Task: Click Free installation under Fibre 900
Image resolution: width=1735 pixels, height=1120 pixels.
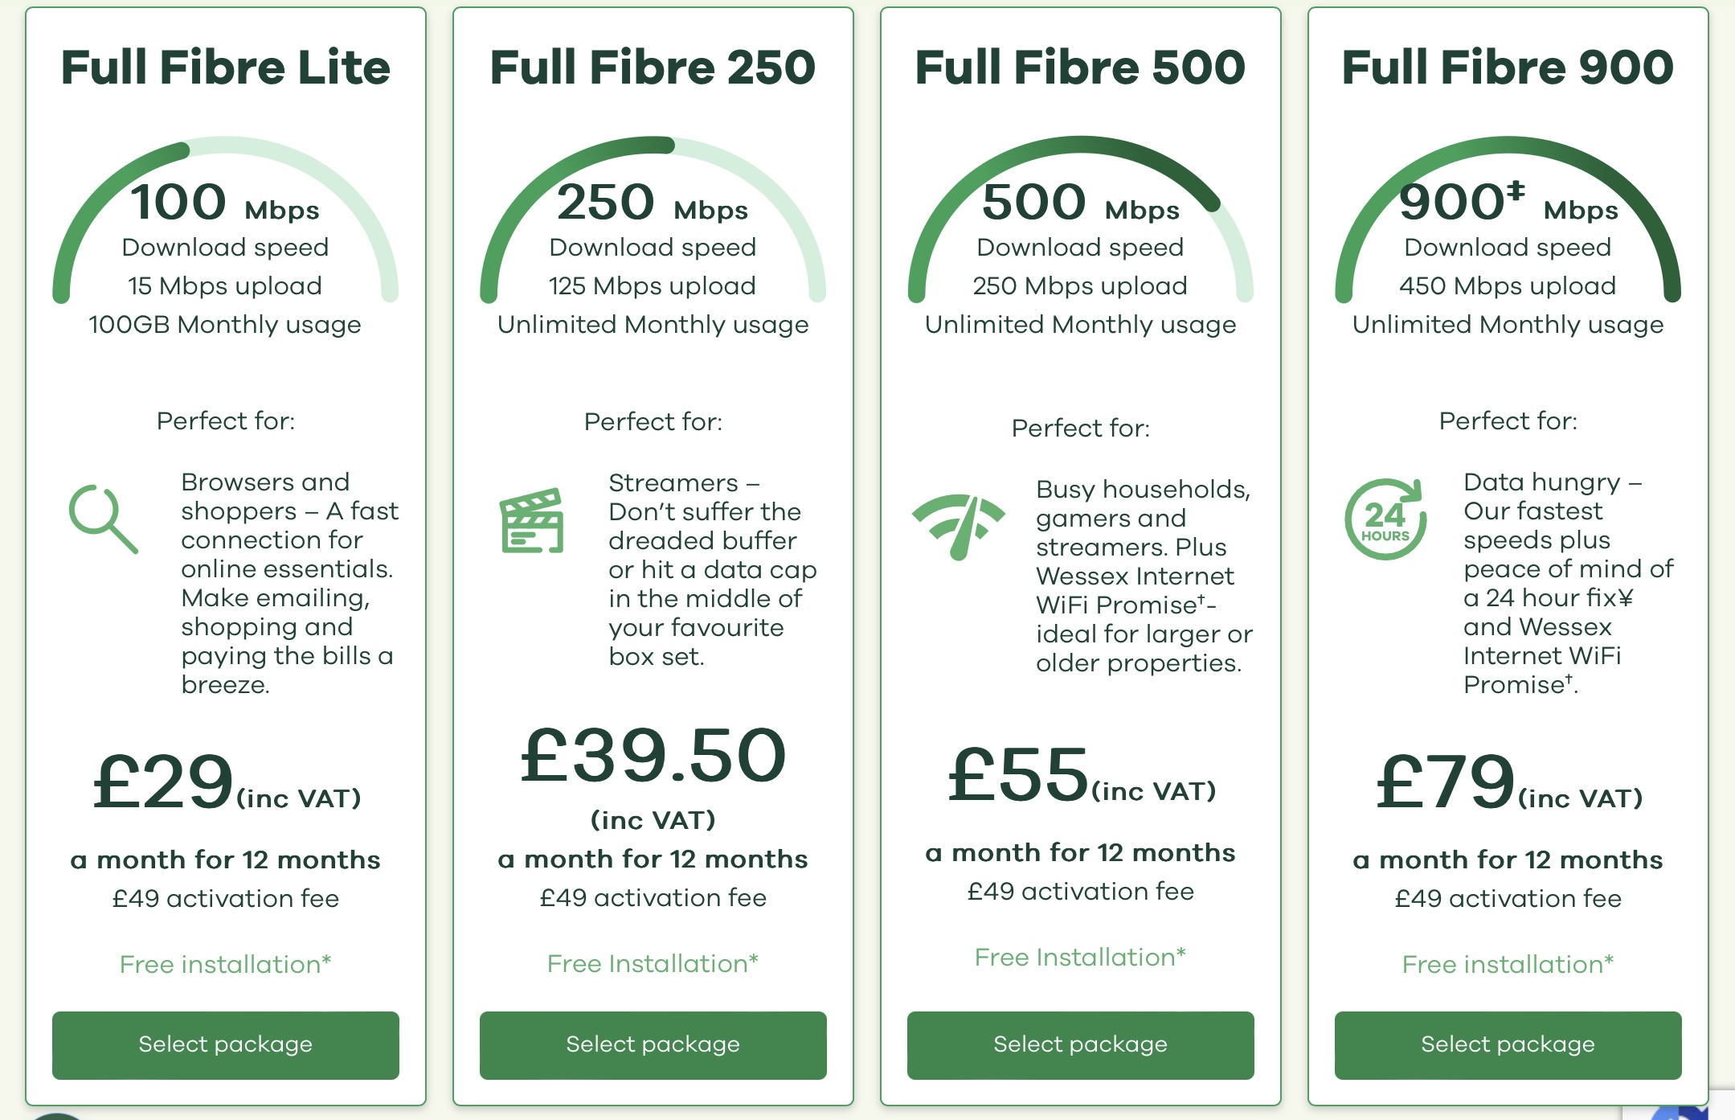Action: (x=1508, y=964)
